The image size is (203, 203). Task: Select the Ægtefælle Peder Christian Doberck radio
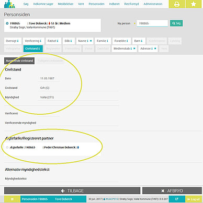point(7,147)
